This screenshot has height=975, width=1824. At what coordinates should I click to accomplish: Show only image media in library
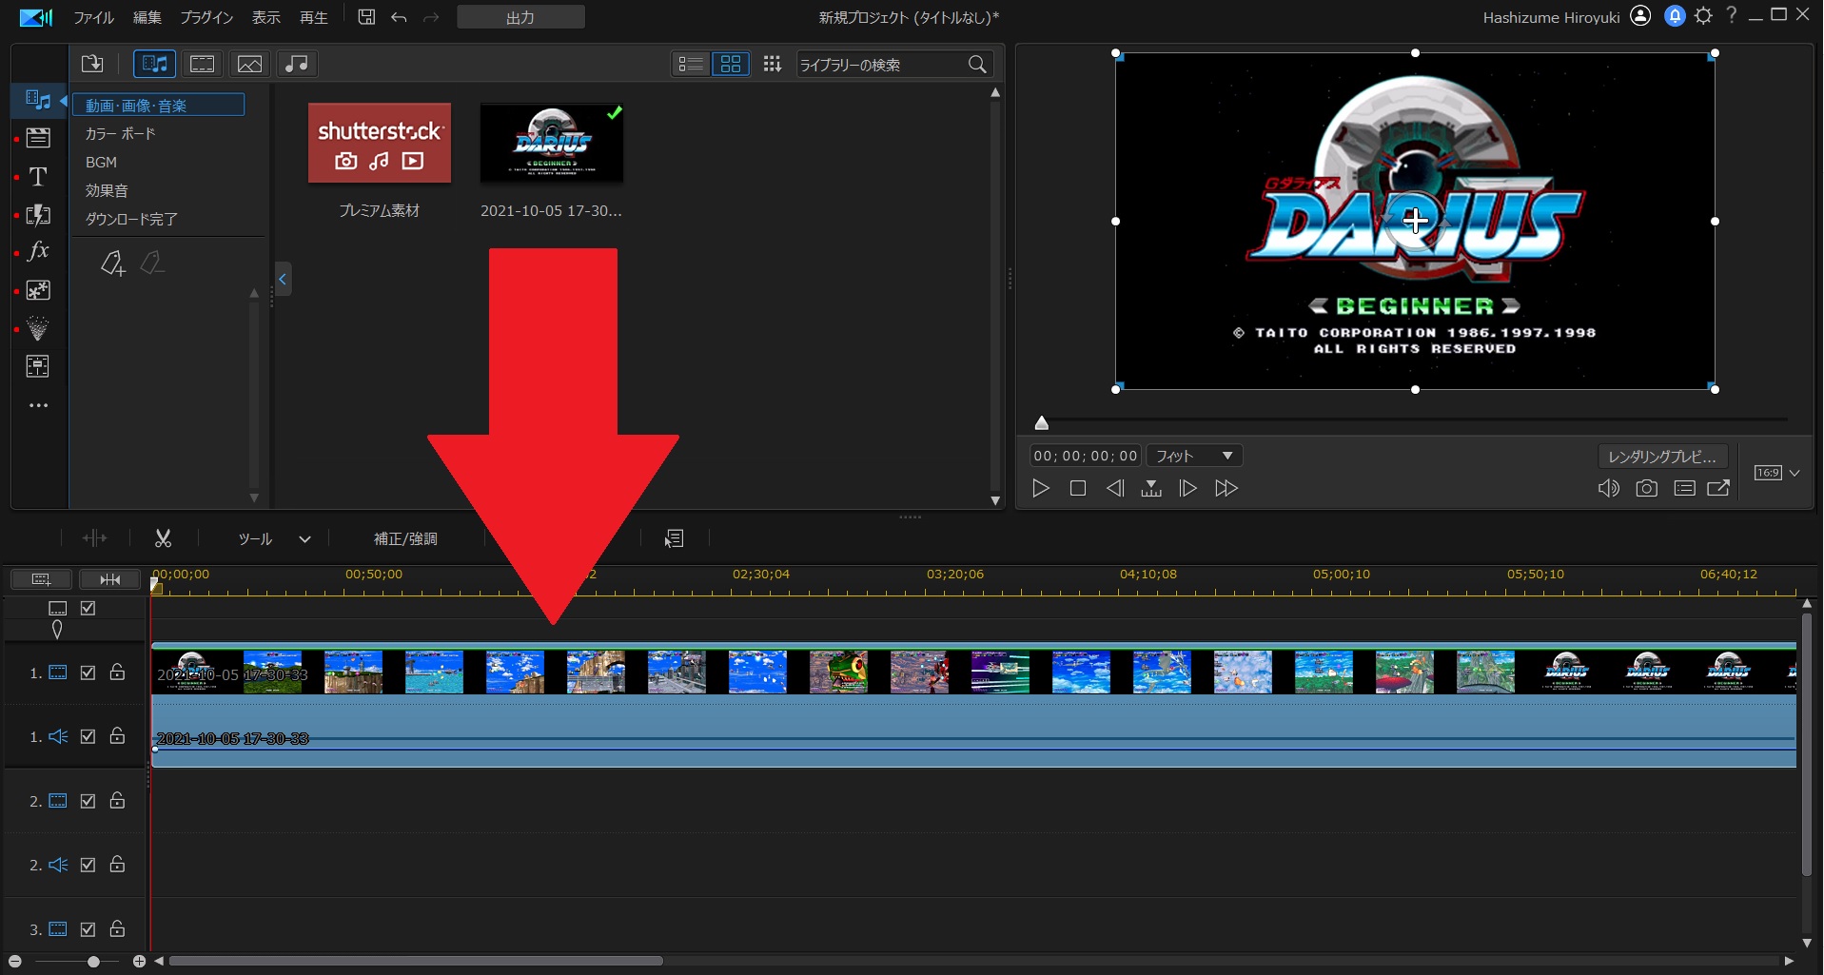coord(249,64)
